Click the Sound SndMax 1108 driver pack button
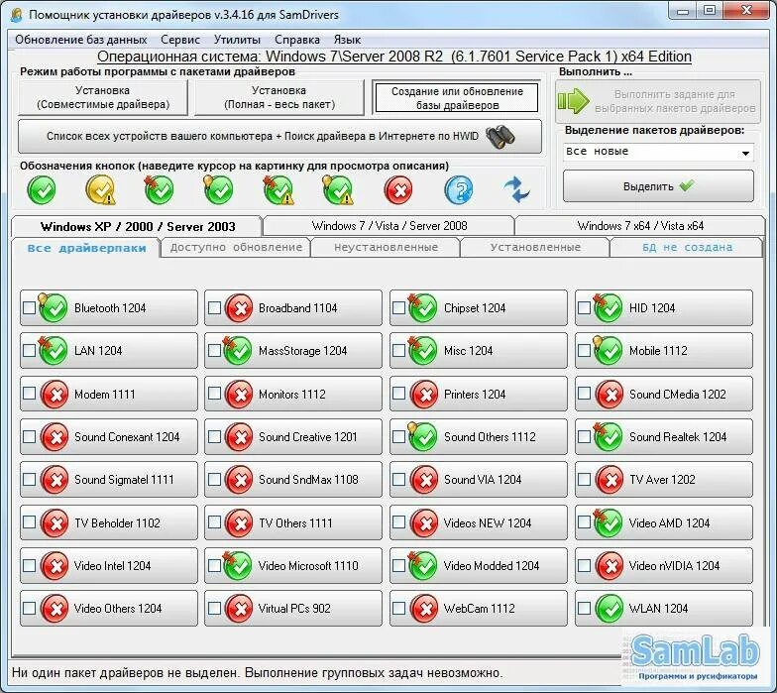Viewport: 777px width, 693px height. 293,480
